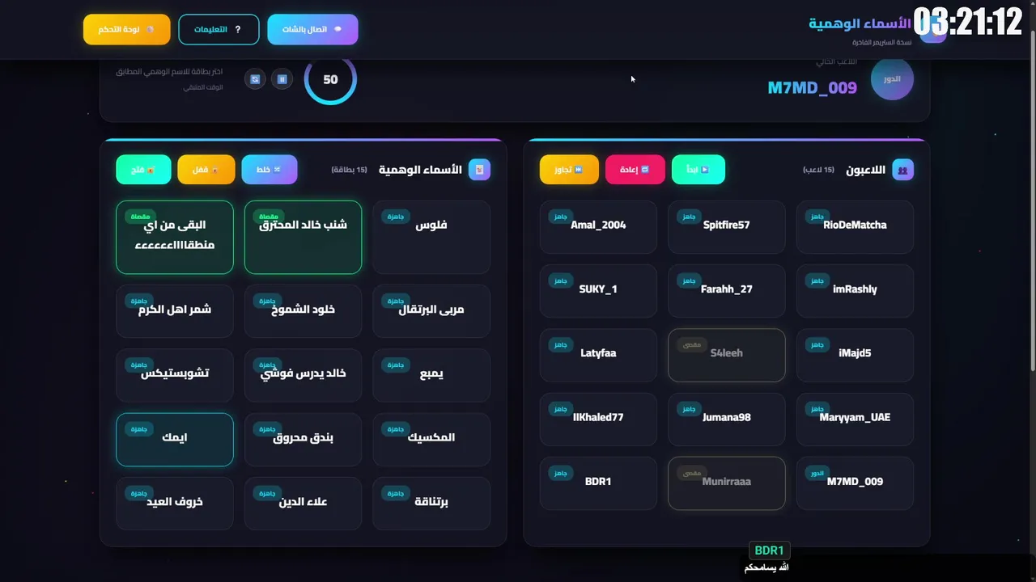Pick the imRashly player card
This screenshot has height=582, width=1036.
[x=855, y=291]
